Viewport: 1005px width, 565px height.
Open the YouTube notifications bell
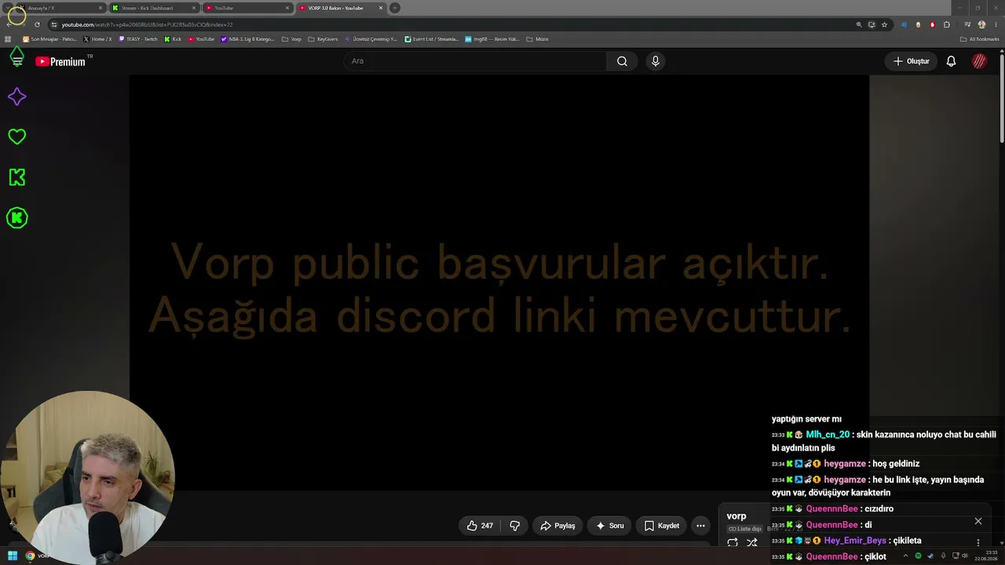tap(951, 61)
